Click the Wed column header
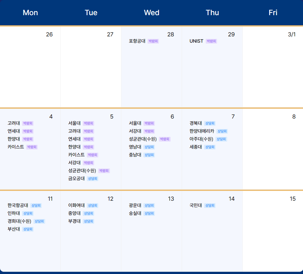This screenshot has width=303, height=274. pyautogui.click(x=152, y=13)
